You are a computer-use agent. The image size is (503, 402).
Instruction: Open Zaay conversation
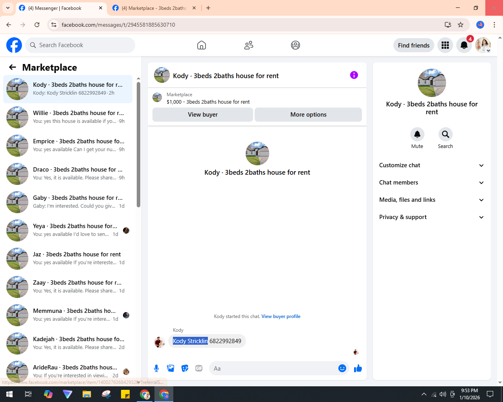coord(68,287)
